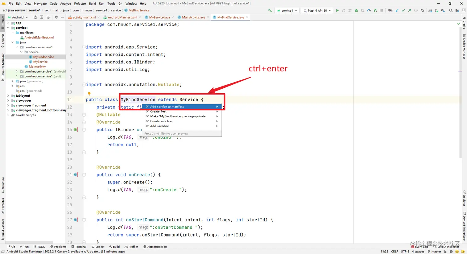Click the override gutter icon at line 27
Image resolution: width=467 pixels, height=254 pixels.
(76, 220)
